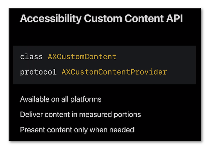Image resolution: width=211 pixels, height=152 pixels.
Task: Click the "Accessibility Custom Content API" slide title
Action: point(101,19)
